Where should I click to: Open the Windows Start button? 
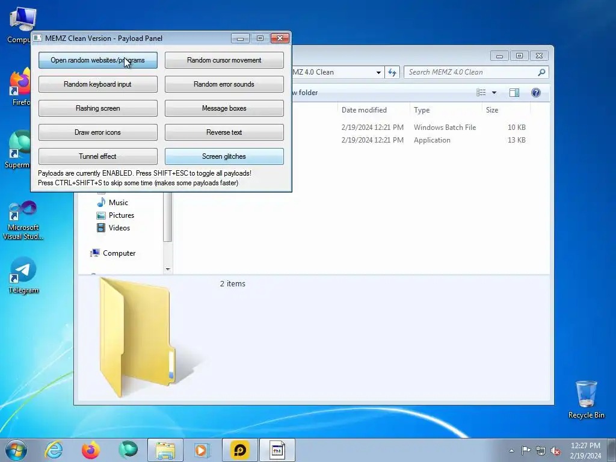[x=16, y=450]
